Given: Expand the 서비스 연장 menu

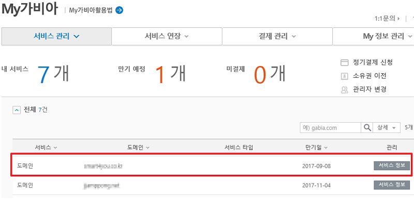Looking at the screenshot, I should 167,36.
